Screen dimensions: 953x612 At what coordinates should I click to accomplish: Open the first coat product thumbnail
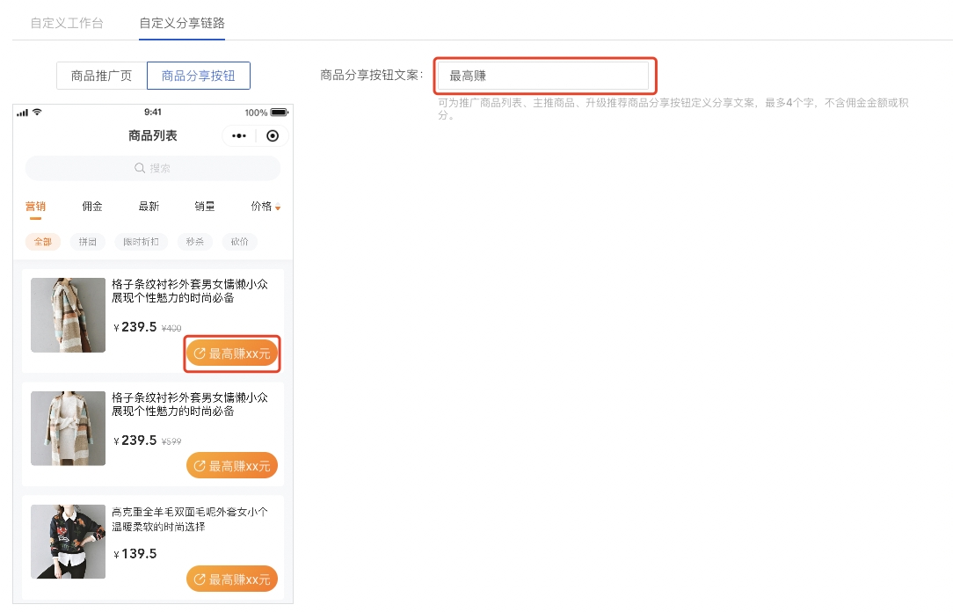[68, 315]
